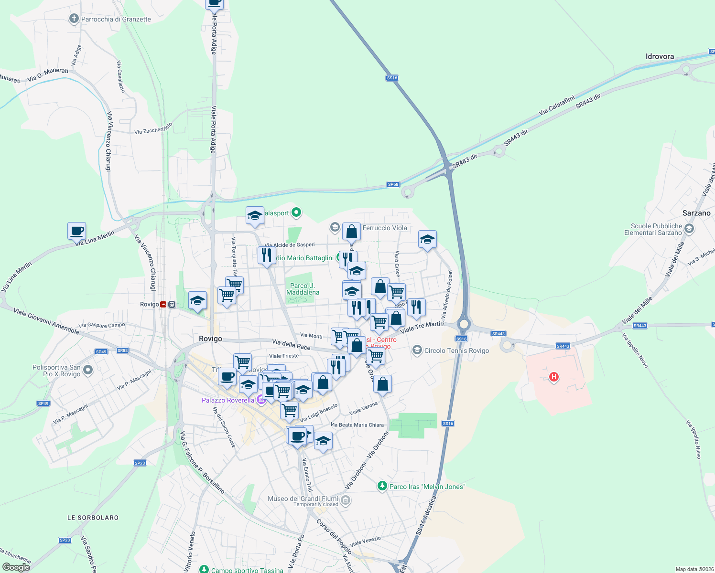Click the SP68 route shield

(393, 184)
